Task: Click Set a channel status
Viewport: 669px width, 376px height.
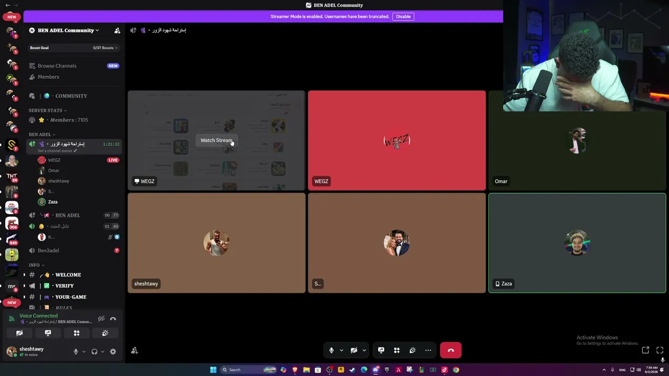Action: coord(57,151)
